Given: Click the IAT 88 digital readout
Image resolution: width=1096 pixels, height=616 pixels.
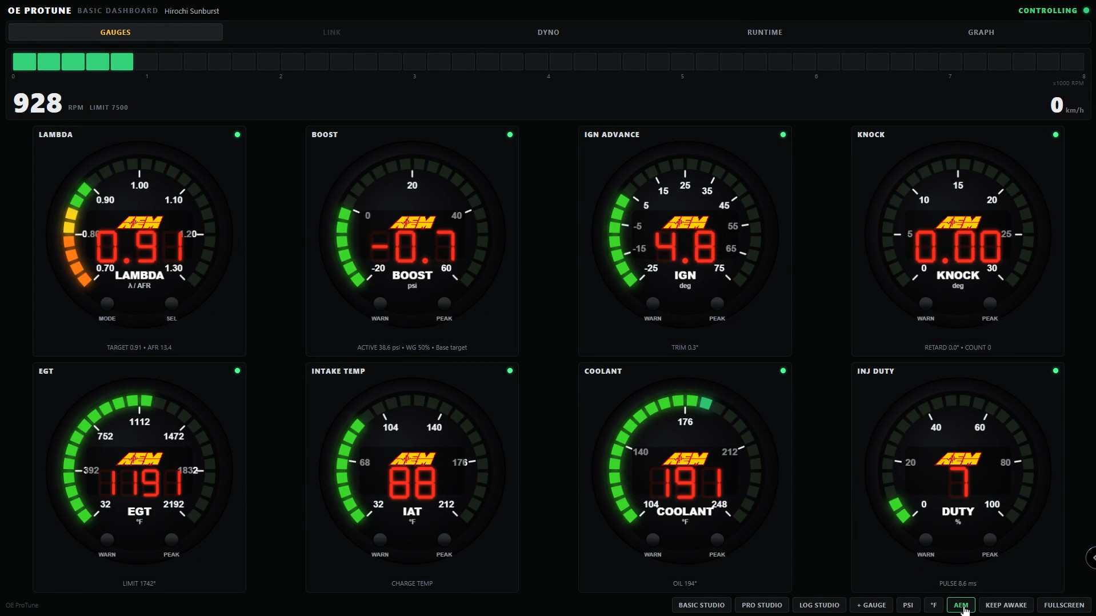Looking at the screenshot, I should [413, 483].
